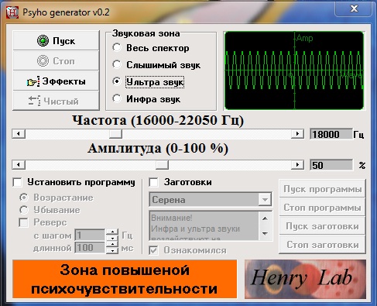The width and height of the screenshot is (377, 306).
Task: Click the down arrow in warning textbox
Action: pyautogui.click(x=265, y=233)
